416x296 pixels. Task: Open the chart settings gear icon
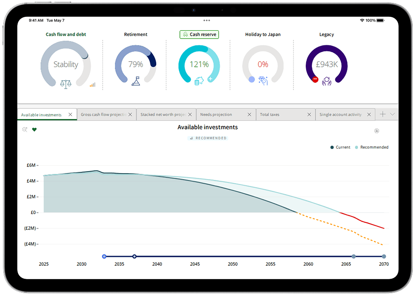[x=376, y=131]
